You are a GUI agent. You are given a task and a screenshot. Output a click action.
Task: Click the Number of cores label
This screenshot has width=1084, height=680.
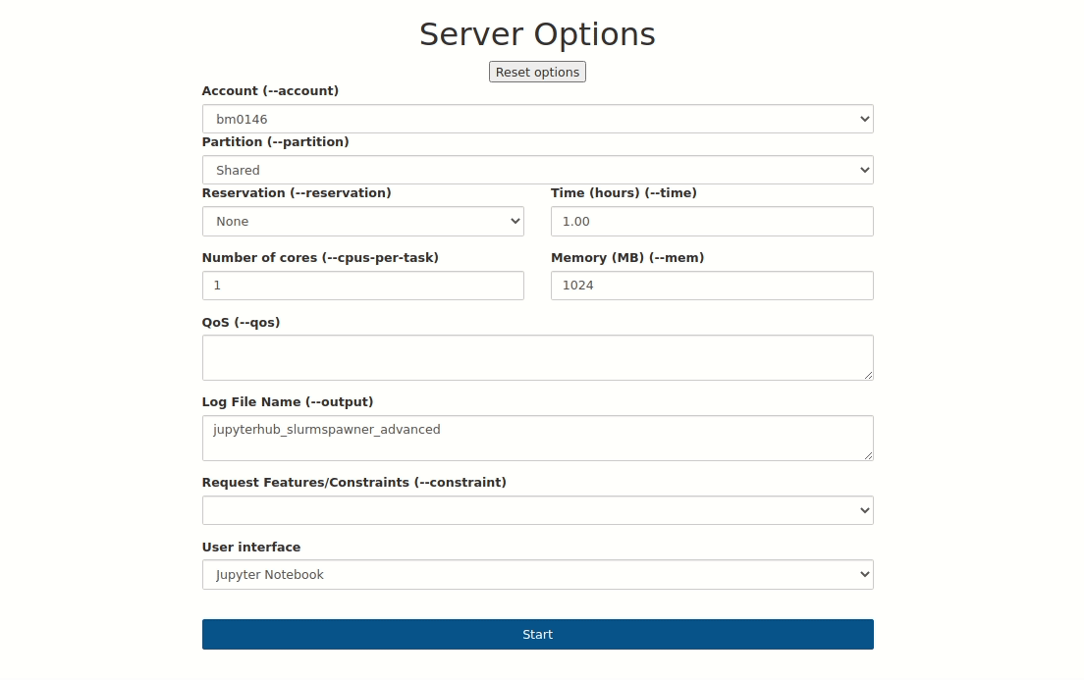320,258
